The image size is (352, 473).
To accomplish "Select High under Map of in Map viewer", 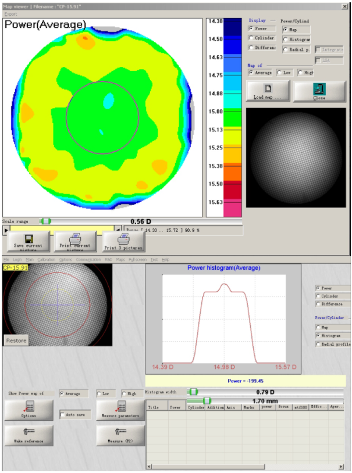I will pos(300,73).
